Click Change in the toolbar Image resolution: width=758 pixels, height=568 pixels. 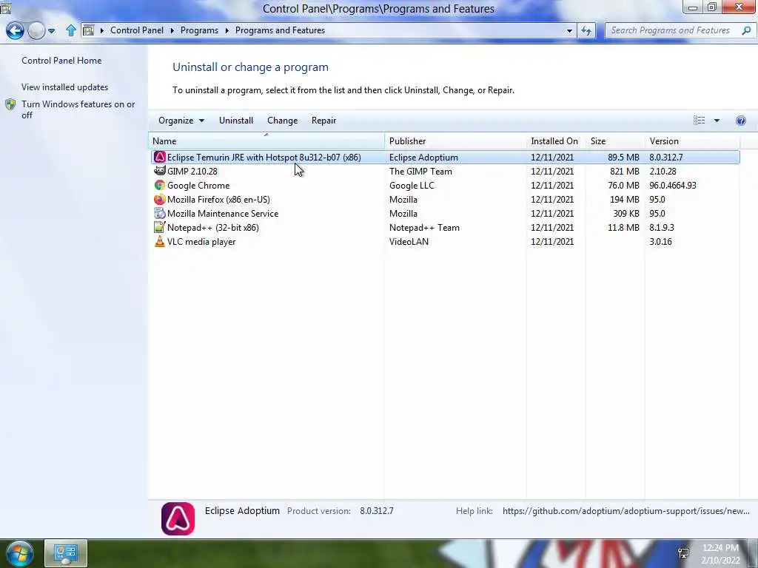point(282,121)
